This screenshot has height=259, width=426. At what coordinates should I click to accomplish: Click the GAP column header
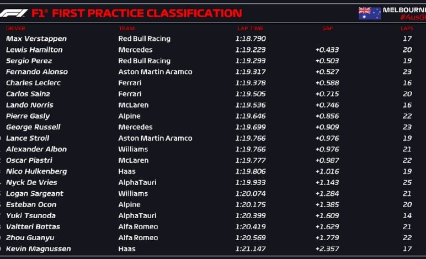[x=327, y=29]
